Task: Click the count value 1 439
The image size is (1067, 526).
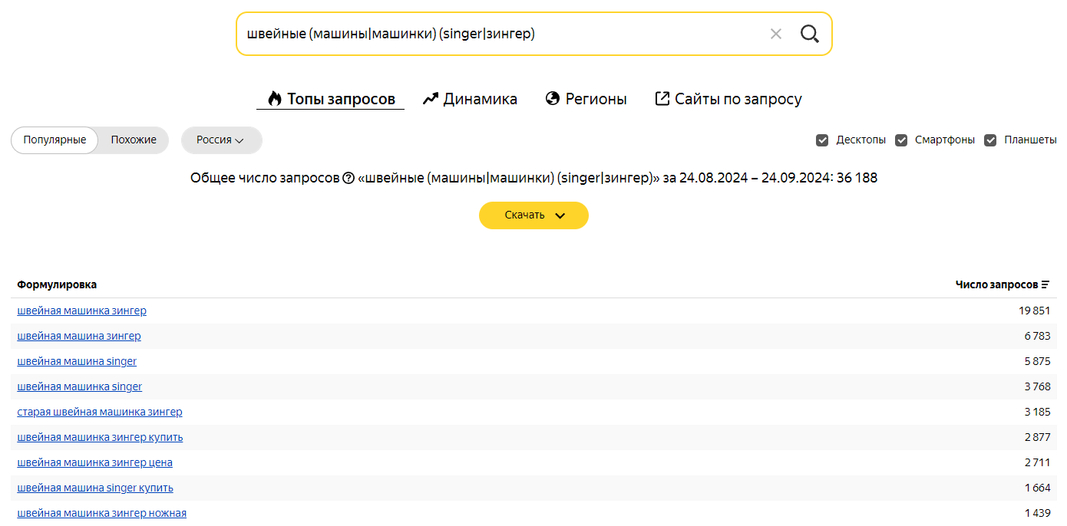Action: tap(1037, 513)
